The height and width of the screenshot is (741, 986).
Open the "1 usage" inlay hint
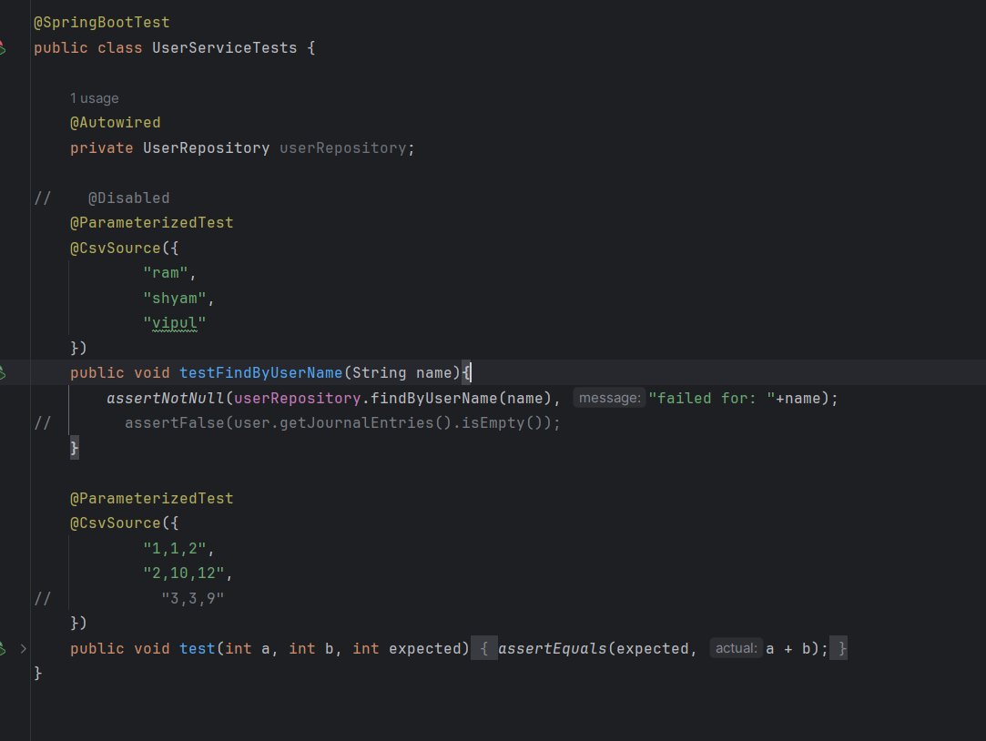tap(95, 98)
